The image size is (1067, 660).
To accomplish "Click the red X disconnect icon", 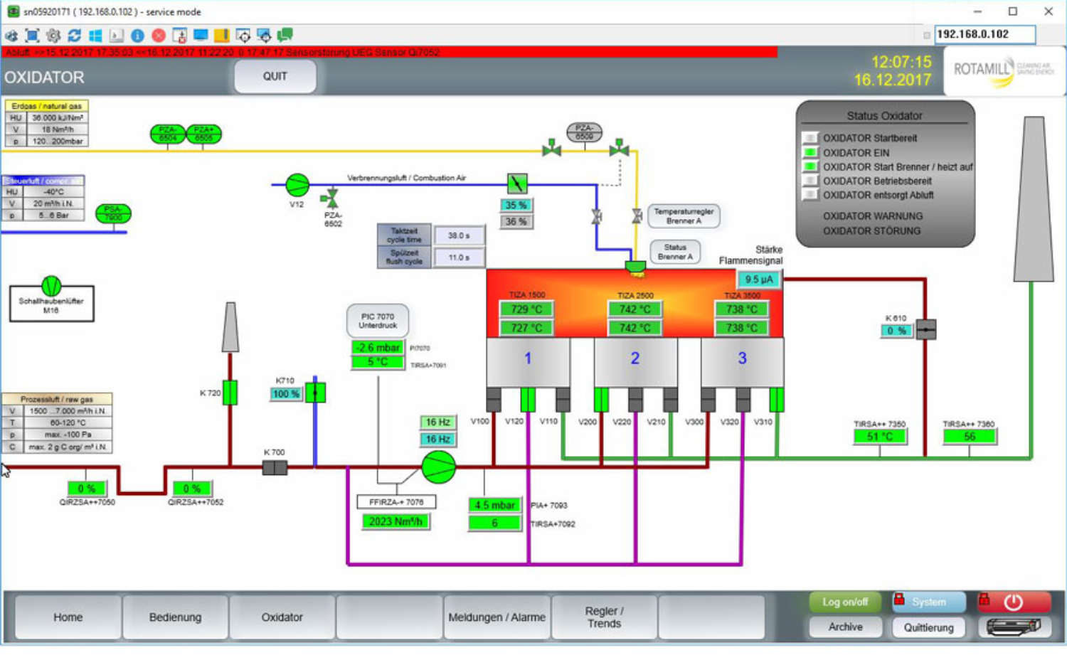I will pyautogui.click(x=159, y=35).
